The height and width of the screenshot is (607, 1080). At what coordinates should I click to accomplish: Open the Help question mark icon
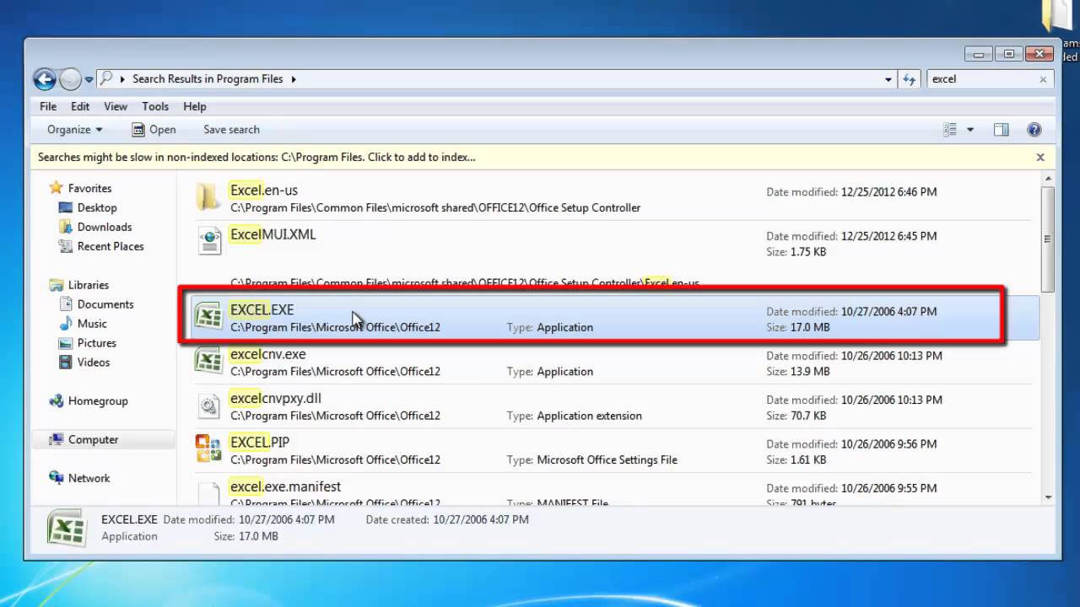point(1034,130)
